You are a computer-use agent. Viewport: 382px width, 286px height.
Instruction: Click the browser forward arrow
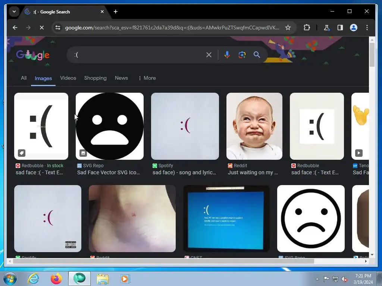(28, 28)
